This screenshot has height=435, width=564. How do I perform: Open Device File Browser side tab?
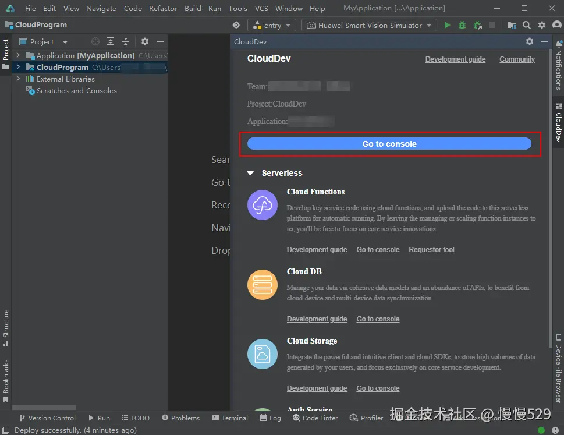(558, 368)
